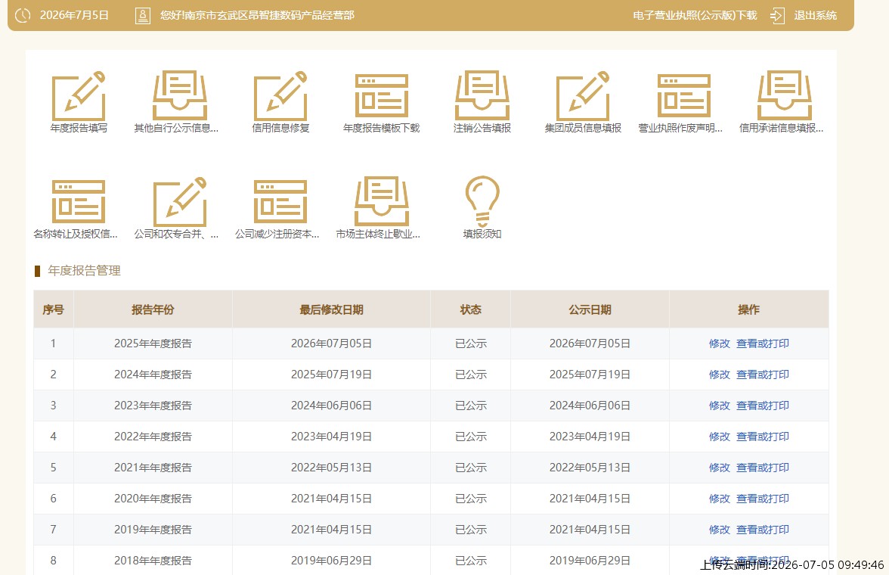Viewport: 889px width, 575px height.
Task: Open 查看或打印 for 2020年年度报告
Action: pos(762,499)
